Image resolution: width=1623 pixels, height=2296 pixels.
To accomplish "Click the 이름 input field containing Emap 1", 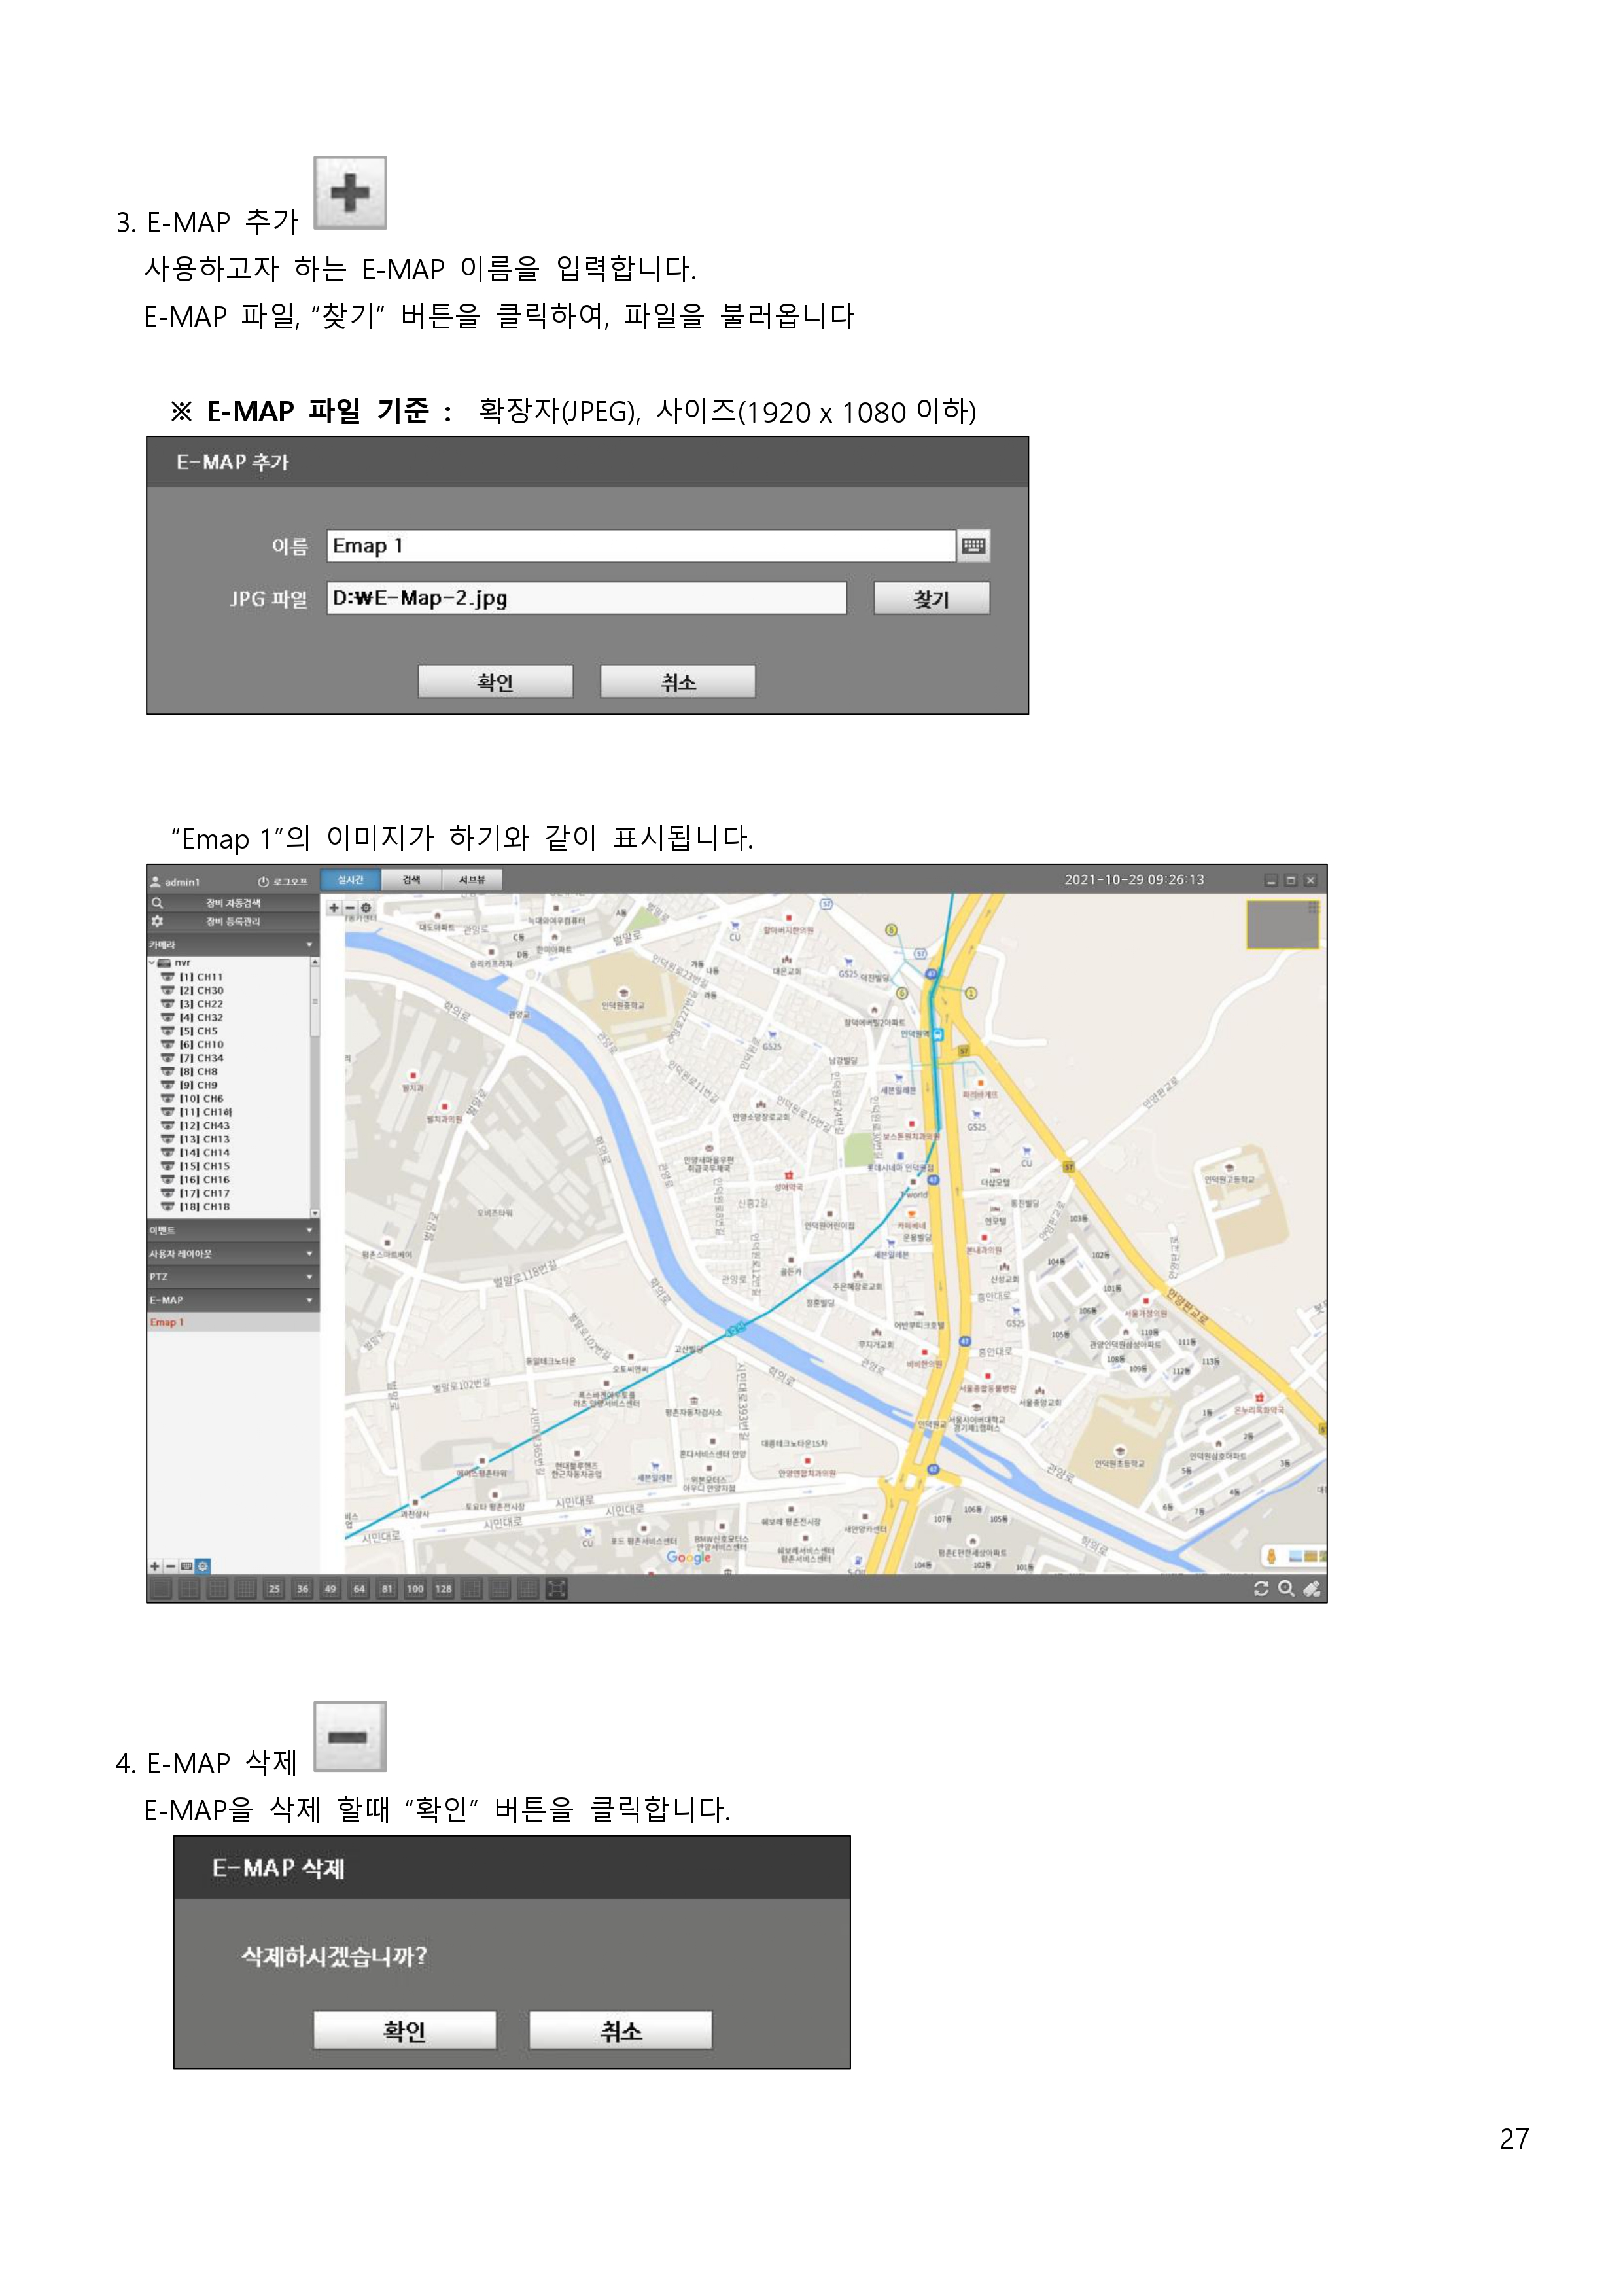I will click(640, 546).
